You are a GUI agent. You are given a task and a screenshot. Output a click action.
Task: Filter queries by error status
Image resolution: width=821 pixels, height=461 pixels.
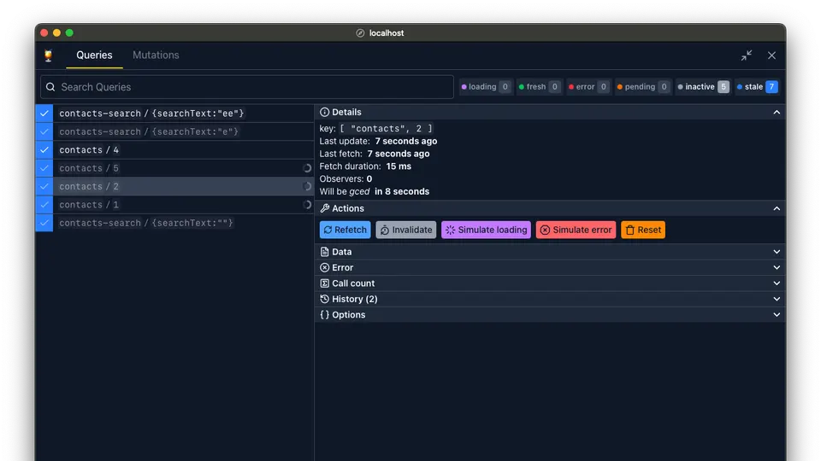[588, 87]
